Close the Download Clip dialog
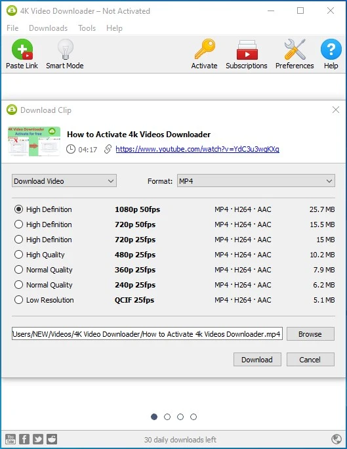Screen dimensions: 347x449 click(x=336, y=110)
